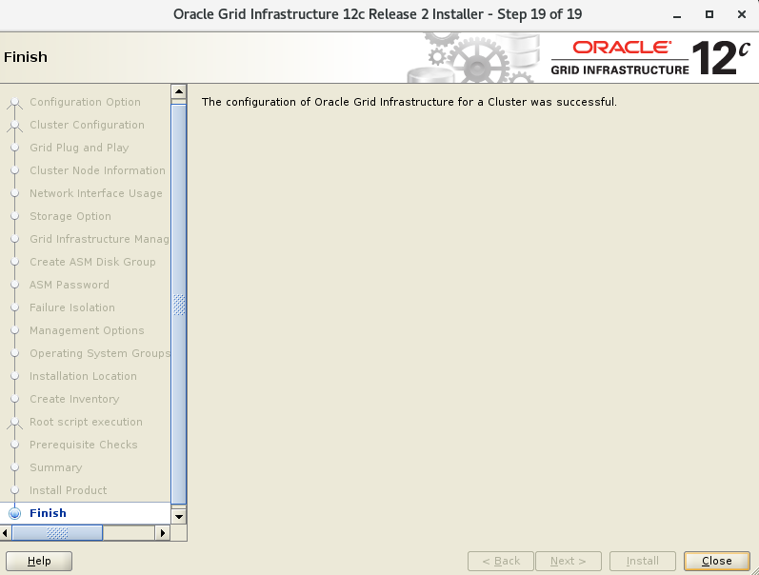This screenshot has width=759, height=575.
Task: Select Grid Plug and Play step
Action: point(79,148)
